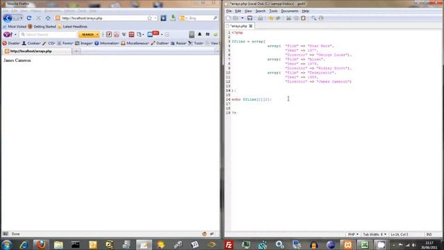Screen dimensions: 444x250
Task: Open the yellow SEARCH button dropdown arrow
Action: 97,35
